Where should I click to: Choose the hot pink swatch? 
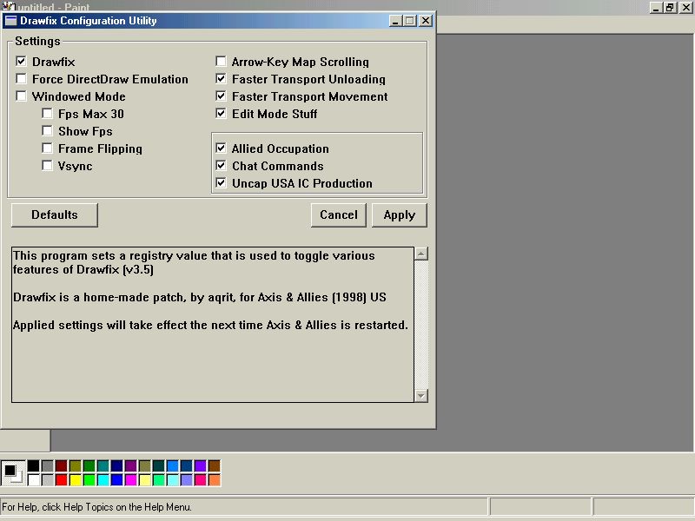click(201, 480)
